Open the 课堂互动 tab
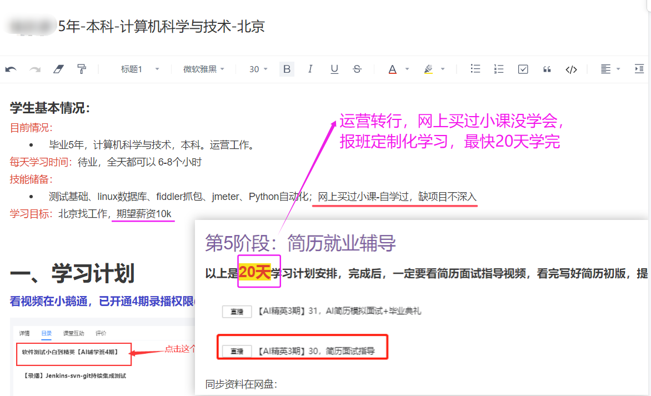 click(x=73, y=333)
